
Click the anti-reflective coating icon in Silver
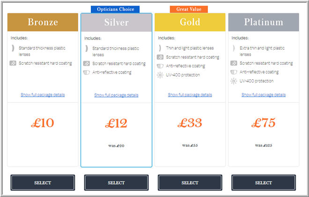coord(87,72)
